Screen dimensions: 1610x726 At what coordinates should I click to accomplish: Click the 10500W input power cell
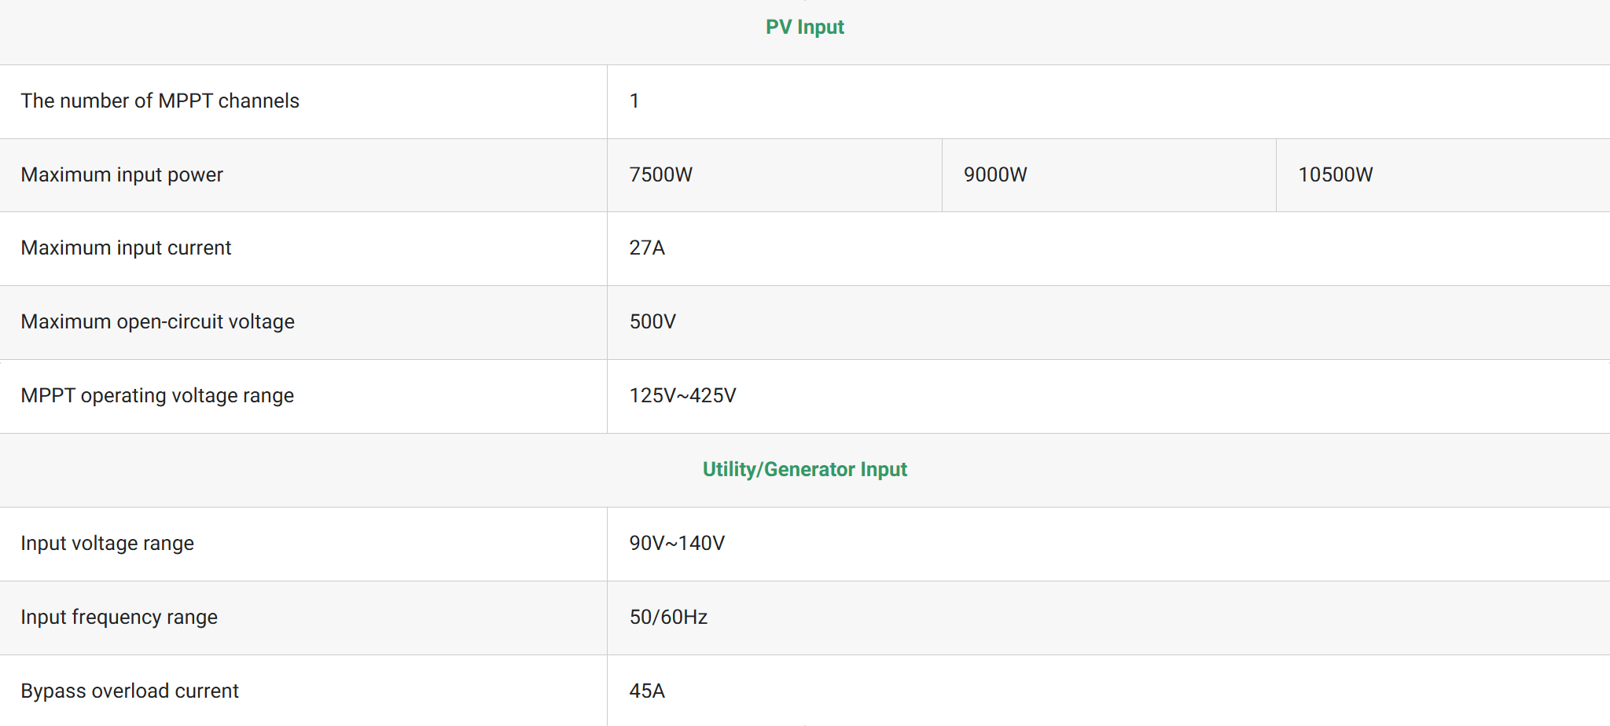(1335, 175)
